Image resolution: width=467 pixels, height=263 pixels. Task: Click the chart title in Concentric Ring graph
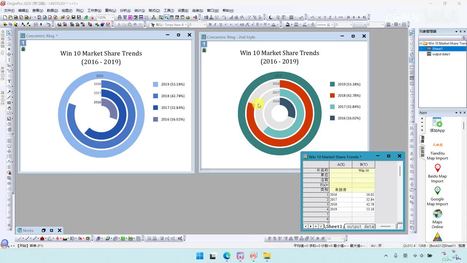[x=101, y=57]
